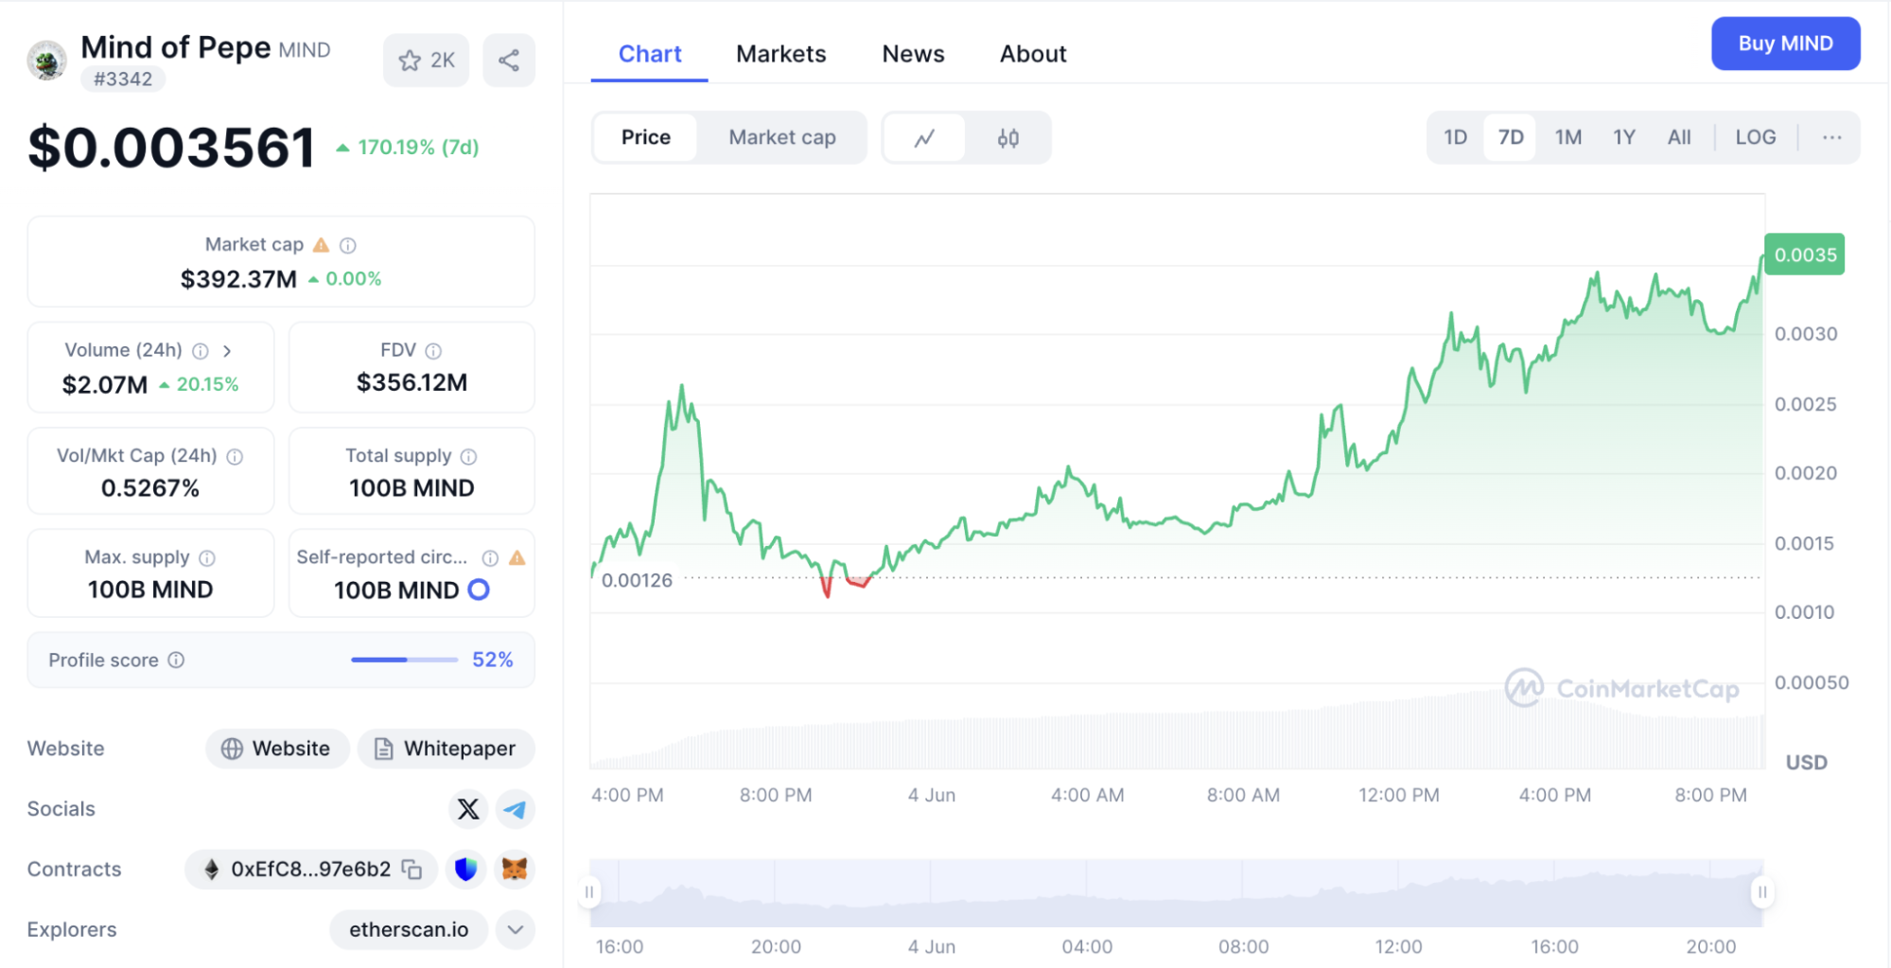This screenshot has height=968, width=1891.
Task: Click the 170.19% (7d) change text
Action: (x=418, y=148)
